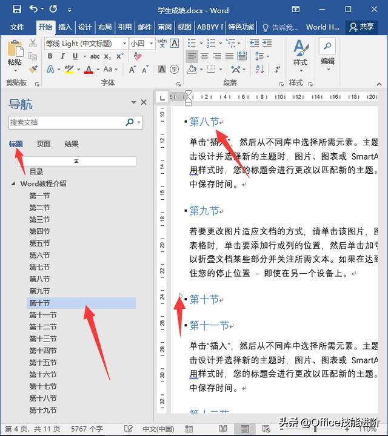Screen dimensions: 388x436
Task: Justify paragraph text
Action: (x=230, y=56)
